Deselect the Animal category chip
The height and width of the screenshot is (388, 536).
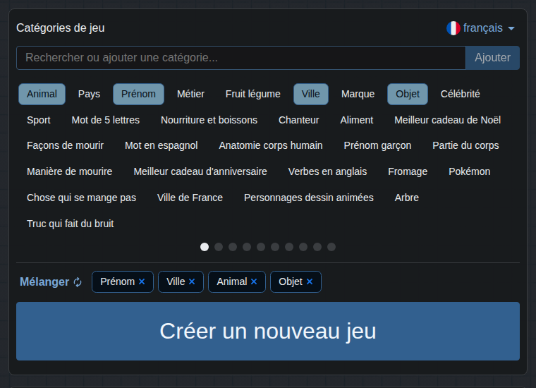click(42, 94)
